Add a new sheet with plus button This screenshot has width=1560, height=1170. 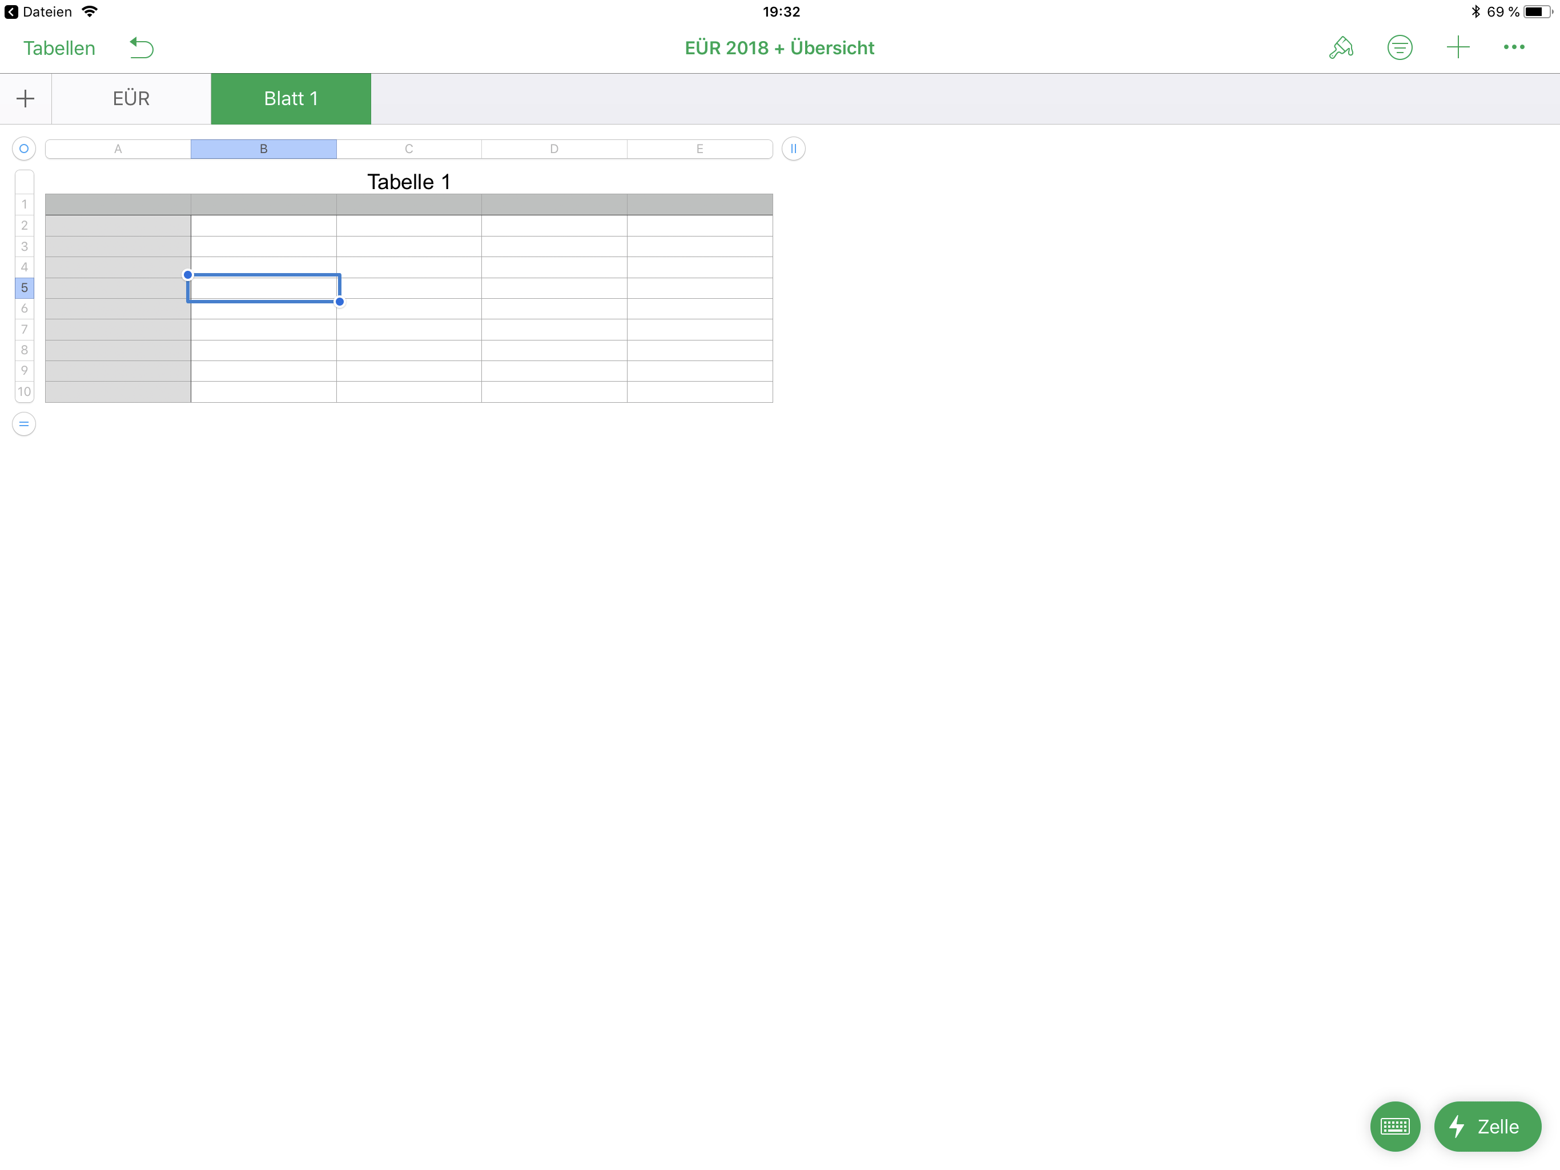click(25, 99)
